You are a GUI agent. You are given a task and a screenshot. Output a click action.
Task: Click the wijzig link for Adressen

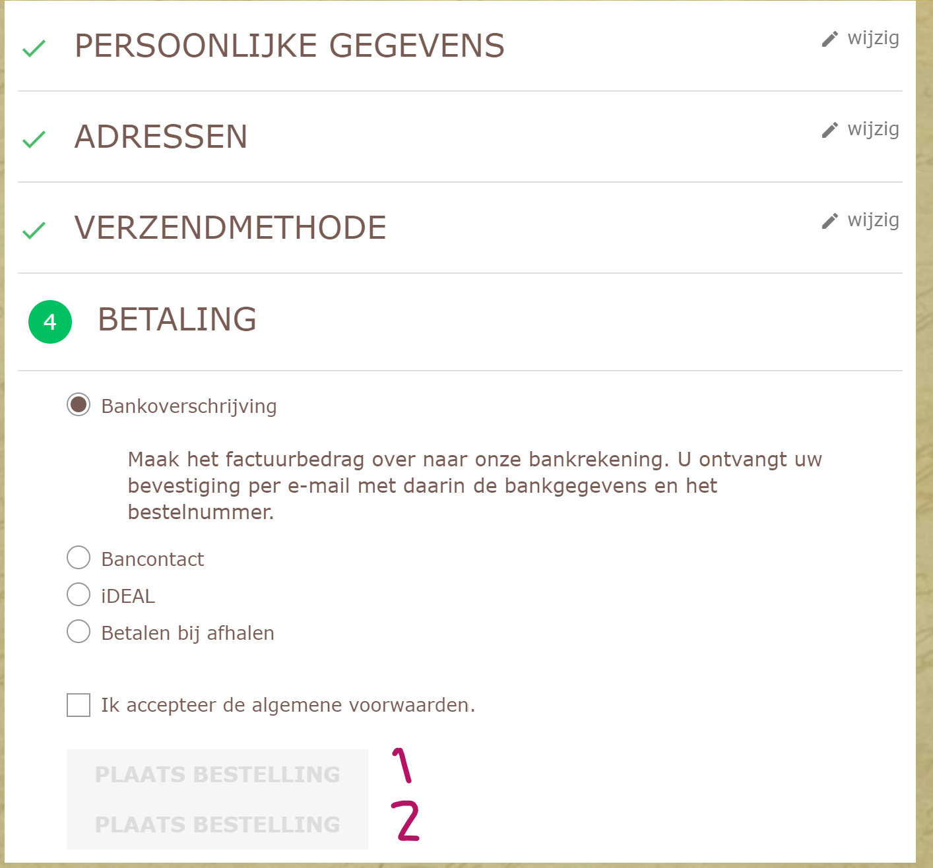tap(873, 129)
